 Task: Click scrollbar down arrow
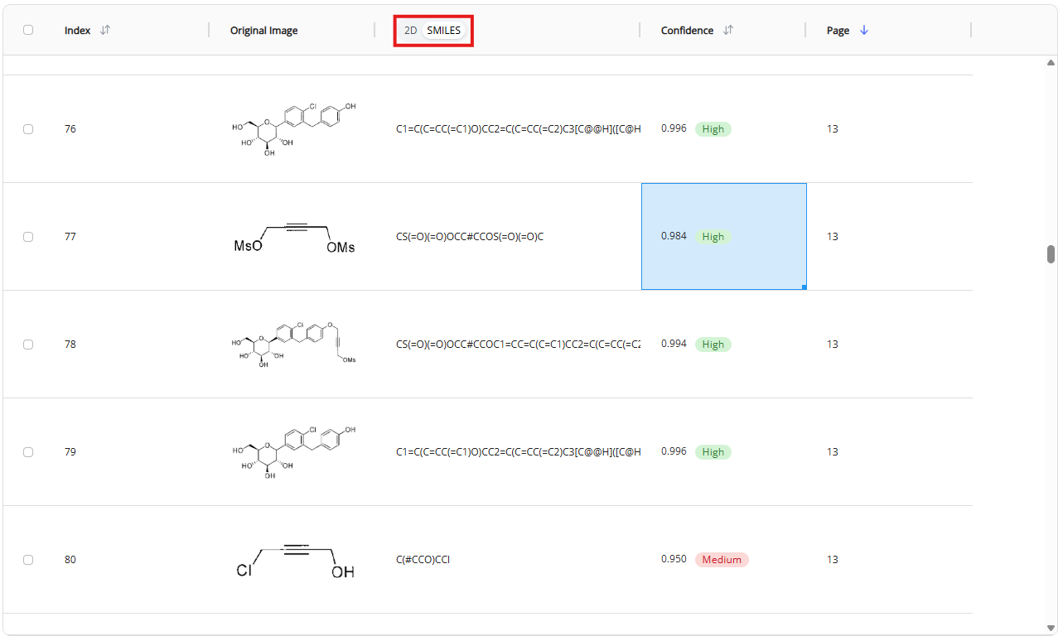tap(1051, 627)
